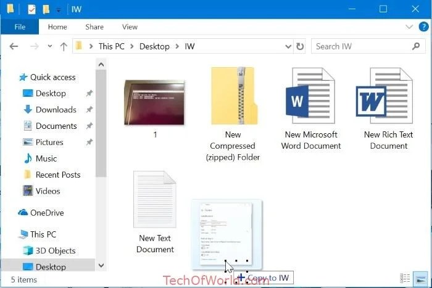
Task: Click IW in the address path
Action: click(x=189, y=46)
